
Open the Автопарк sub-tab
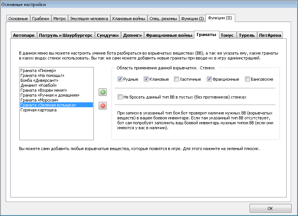[x=24, y=35]
